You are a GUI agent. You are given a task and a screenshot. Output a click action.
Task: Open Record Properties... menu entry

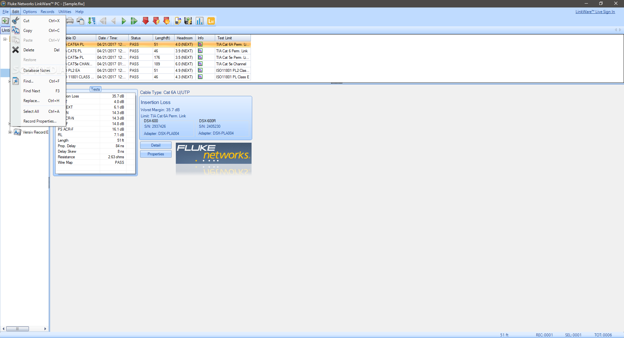(x=38, y=121)
